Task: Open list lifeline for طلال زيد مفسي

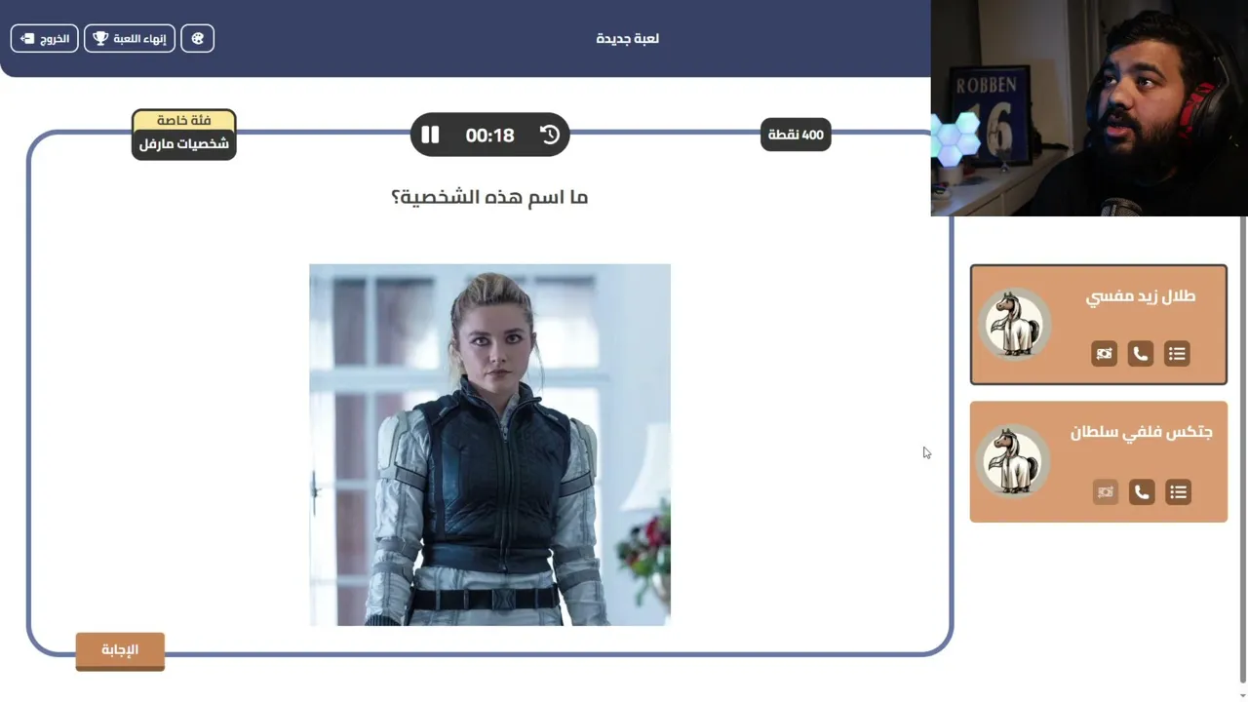Action: pyautogui.click(x=1177, y=354)
